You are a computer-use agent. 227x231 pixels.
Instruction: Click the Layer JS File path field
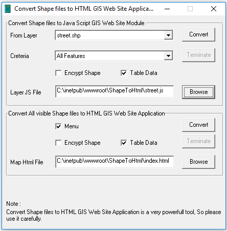115,91
